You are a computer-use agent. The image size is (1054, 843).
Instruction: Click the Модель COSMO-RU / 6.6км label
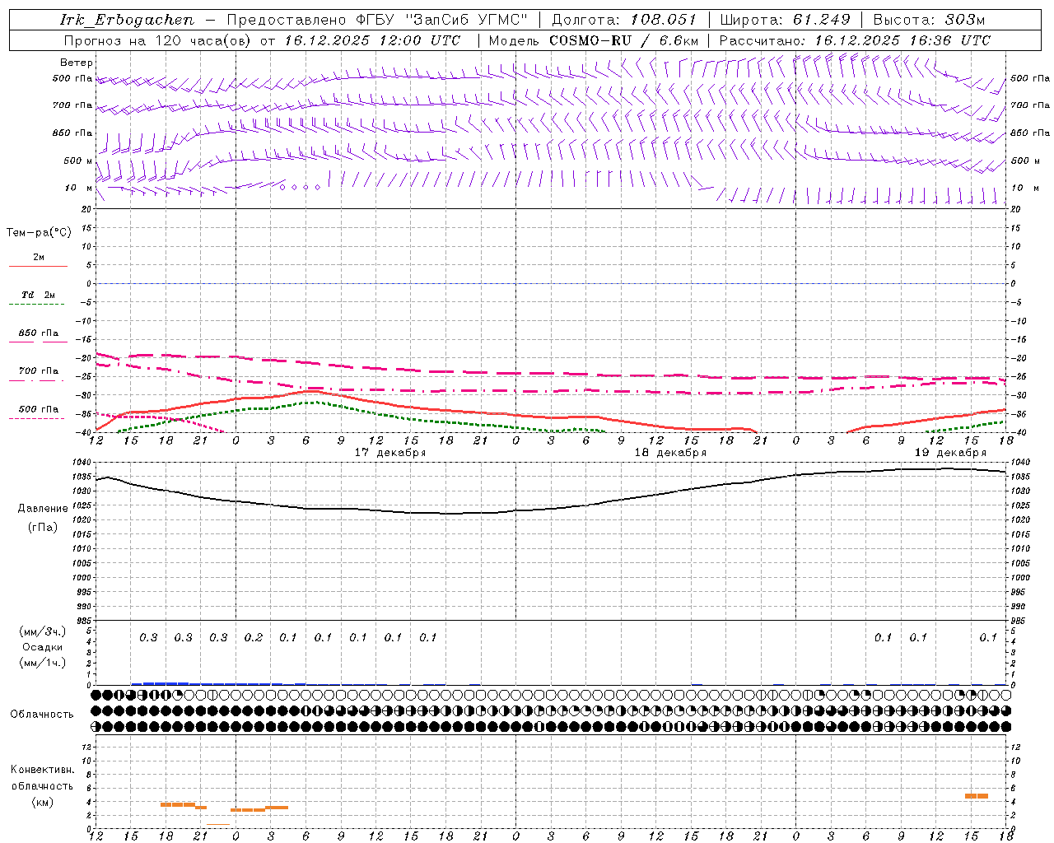point(593,40)
